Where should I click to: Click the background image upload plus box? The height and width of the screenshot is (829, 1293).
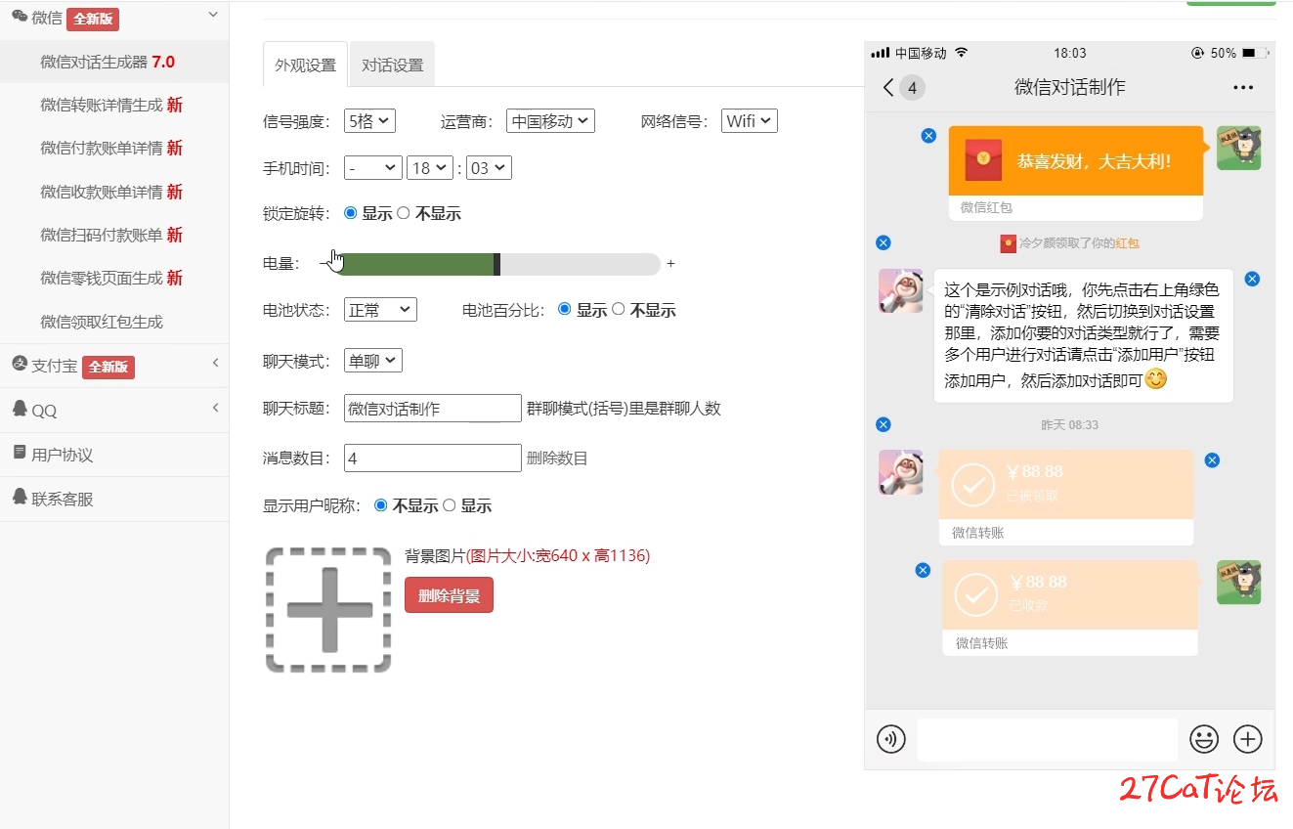328,610
